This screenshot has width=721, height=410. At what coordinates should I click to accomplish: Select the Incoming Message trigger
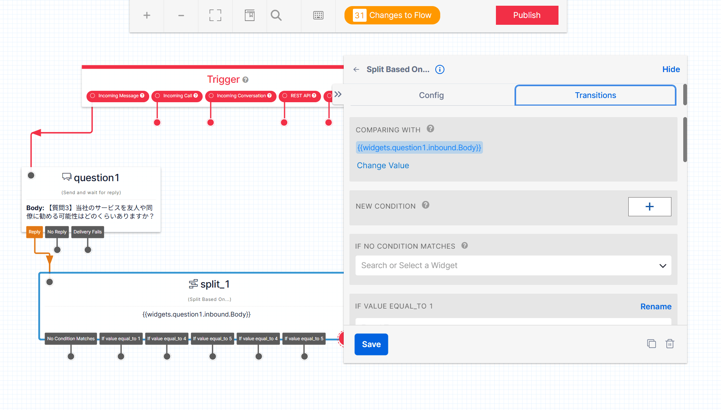(x=118, y=96)
